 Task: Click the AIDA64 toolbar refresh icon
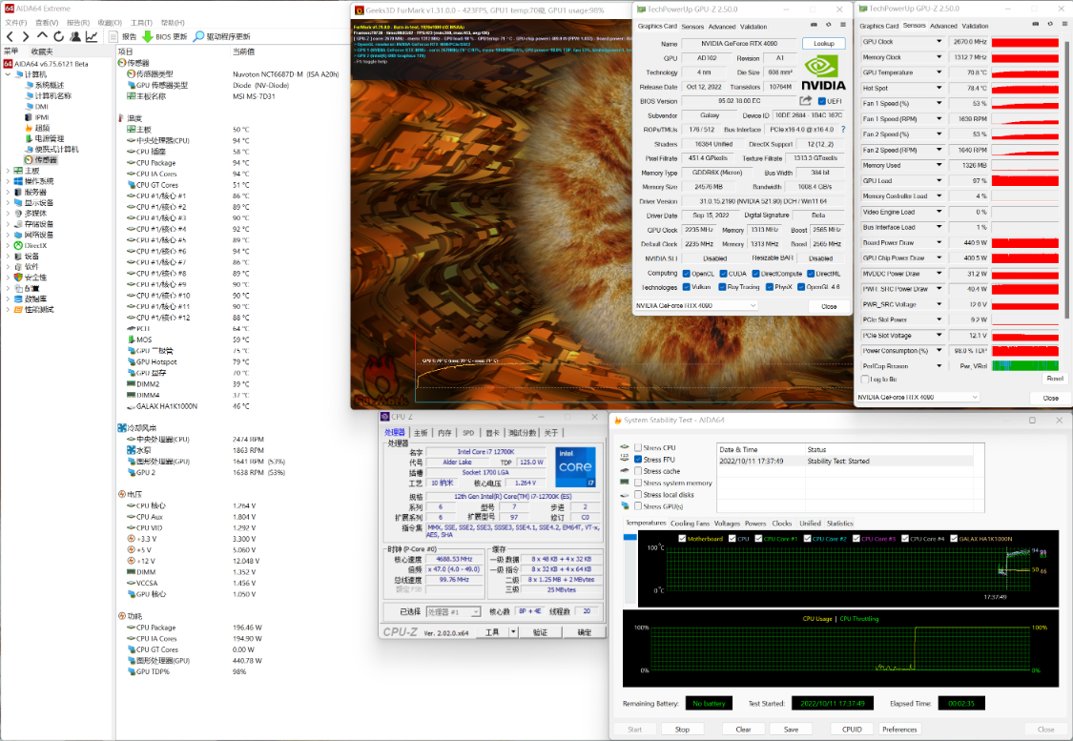pyautogui.click(x=57, y=36)
